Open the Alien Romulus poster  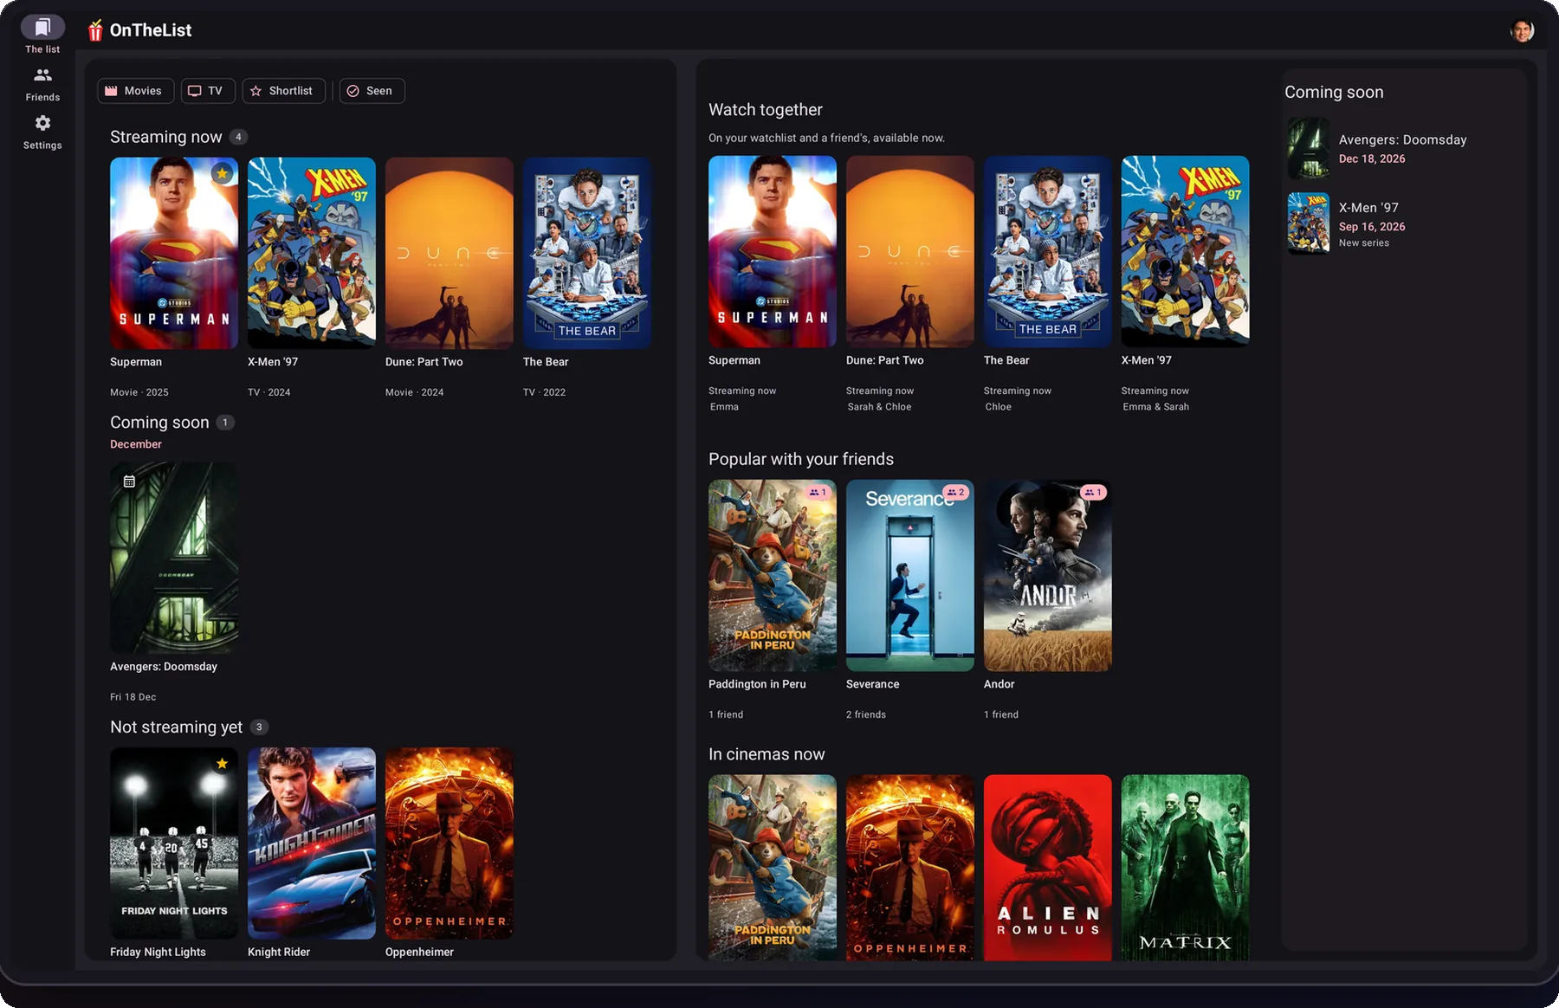click(x=1048, y=867)
